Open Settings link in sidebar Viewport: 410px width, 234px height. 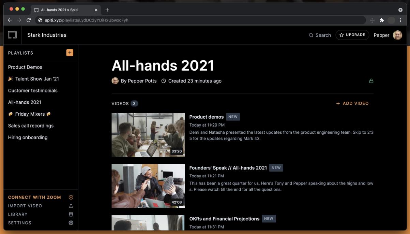(20, 223)
